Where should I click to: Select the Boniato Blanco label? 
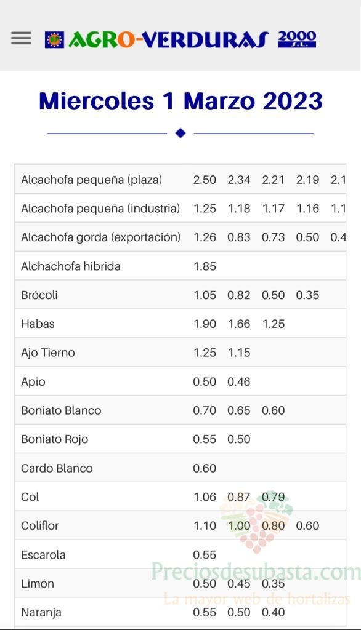pos(61,410)
